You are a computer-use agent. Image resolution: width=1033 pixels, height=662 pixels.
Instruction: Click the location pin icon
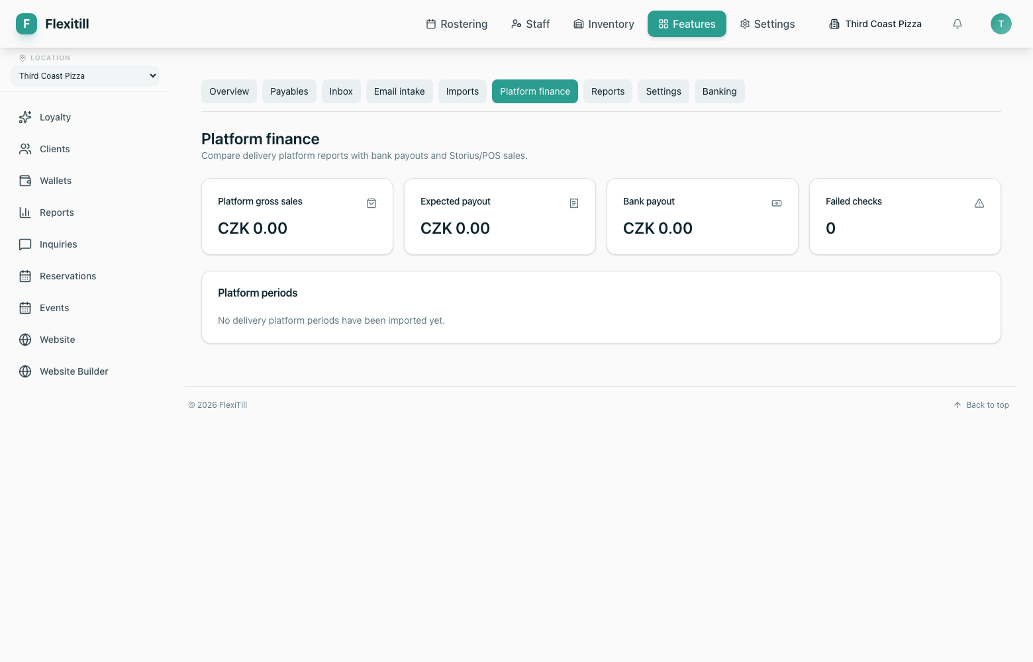coord(23,58)
